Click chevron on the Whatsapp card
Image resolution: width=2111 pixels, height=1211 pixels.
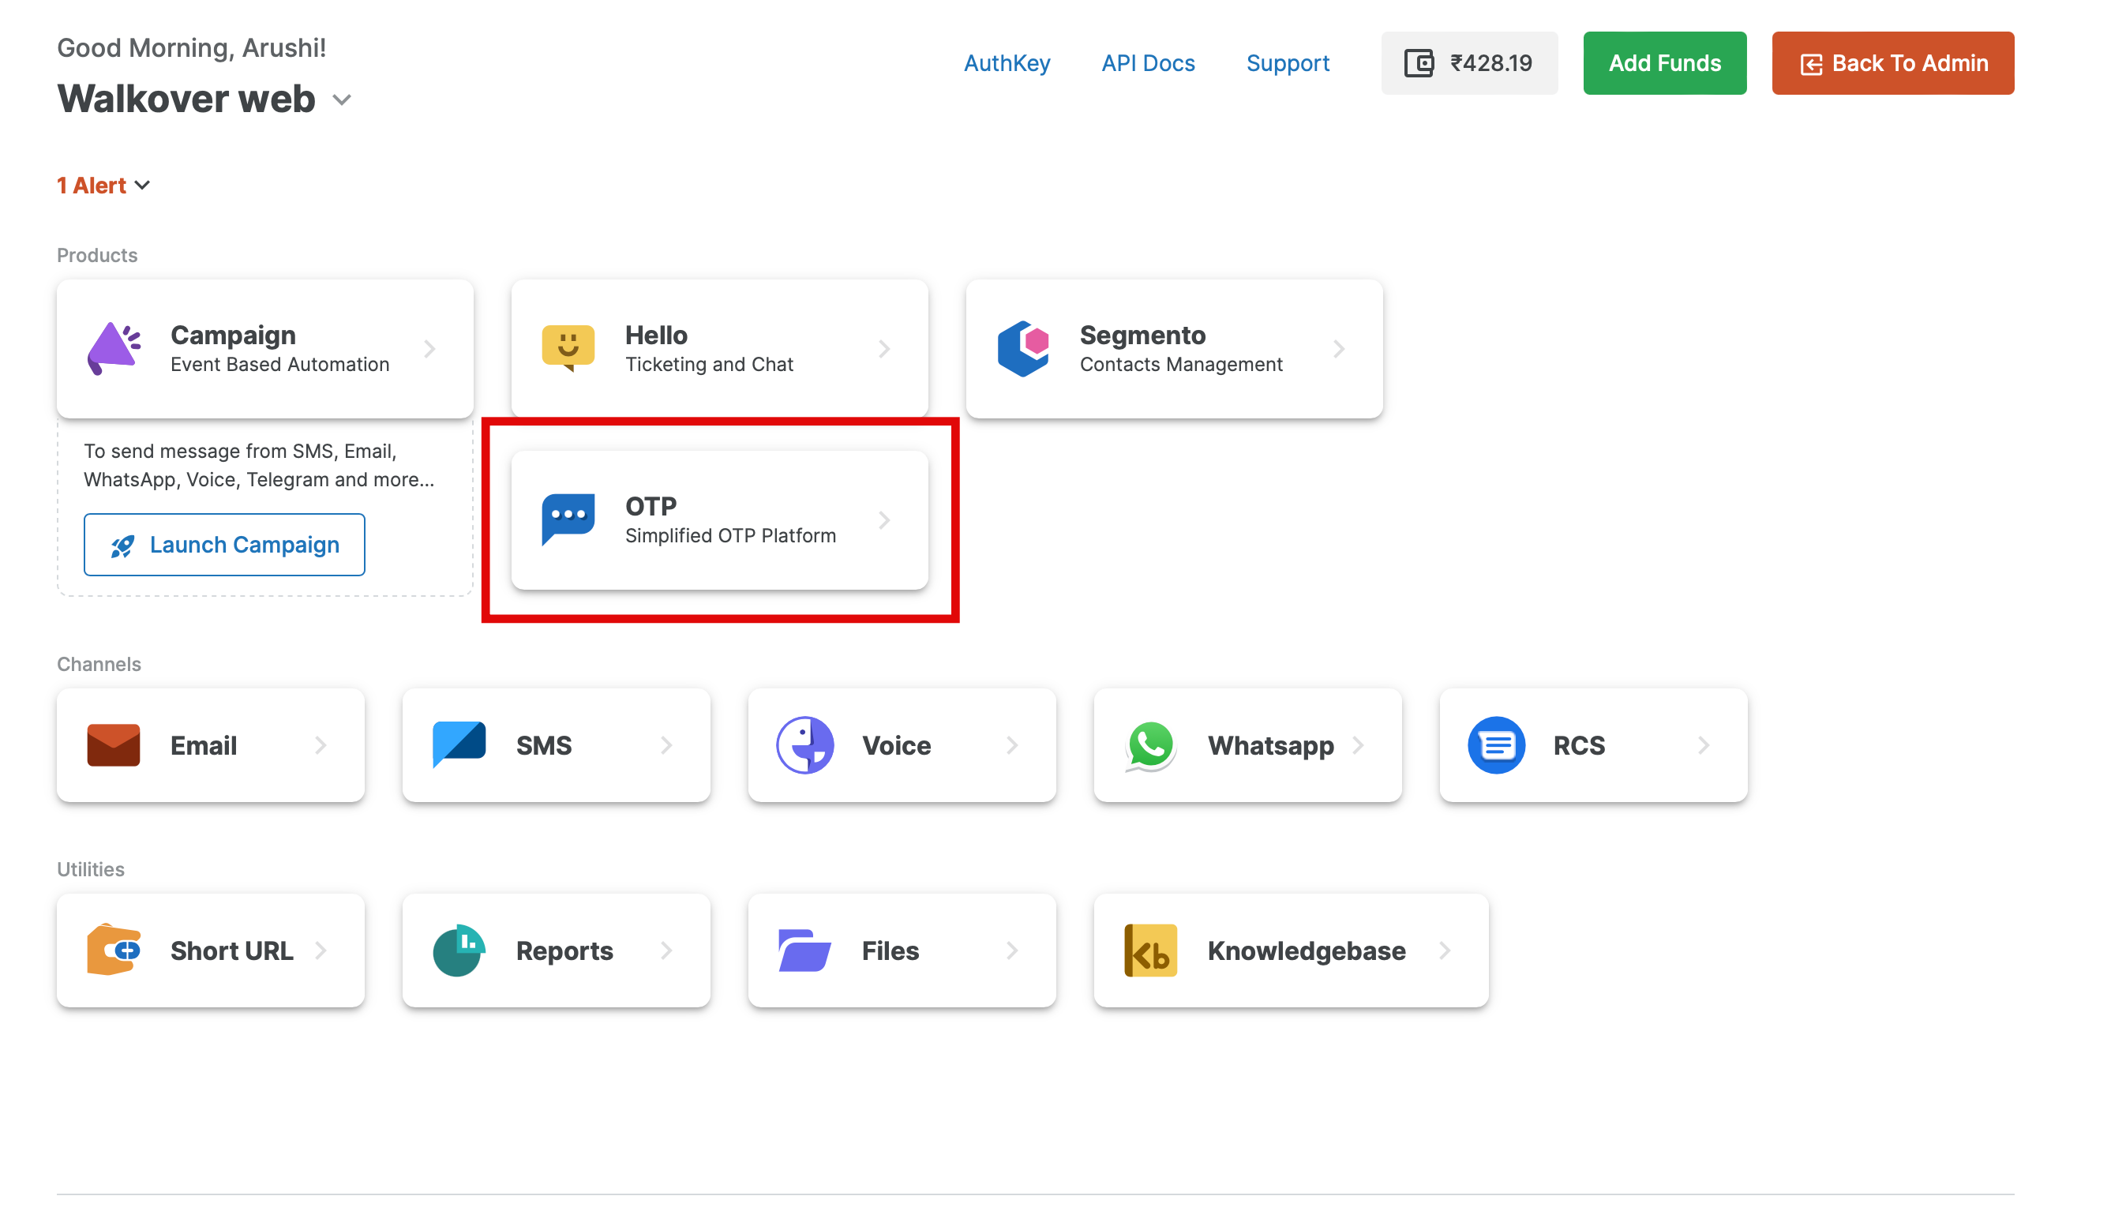pyautogui.click(x=1359, y=745)
